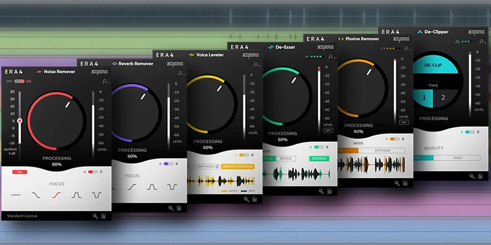Viewport: 491px width, 245px height.
Task: Choose Type 1 in De-Clipper
Action: [x=423, y=98]
